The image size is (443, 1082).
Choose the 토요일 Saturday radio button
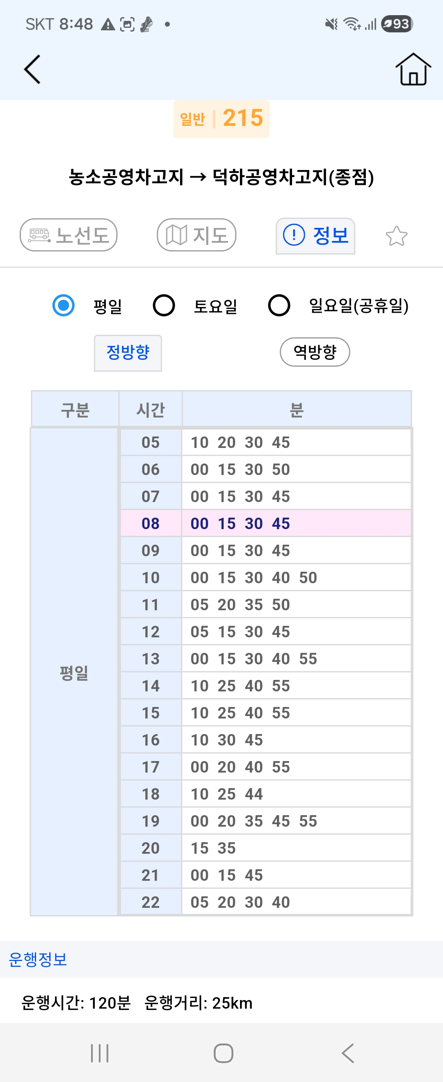[164, 305]
